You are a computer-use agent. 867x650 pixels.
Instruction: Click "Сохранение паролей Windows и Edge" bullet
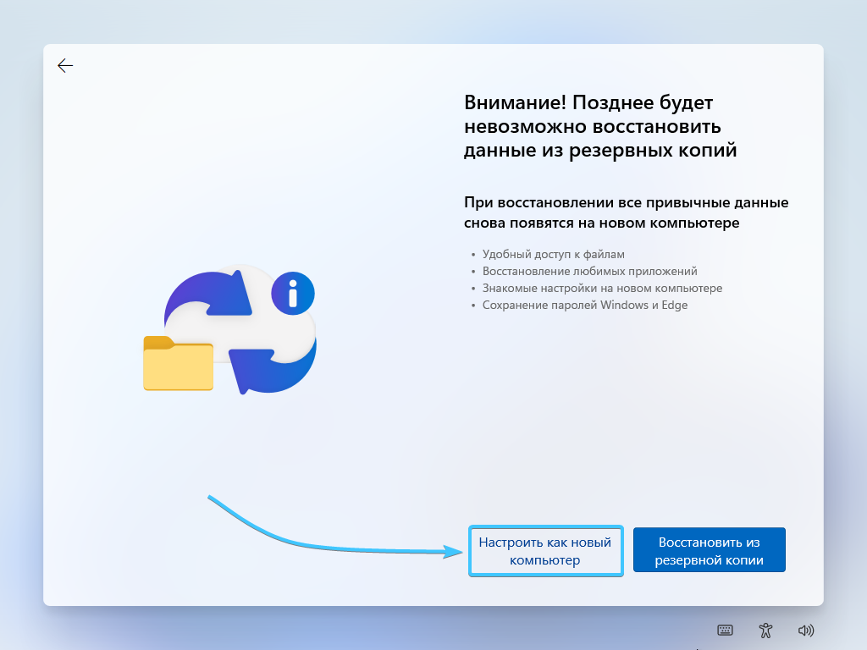coord(584,305)
